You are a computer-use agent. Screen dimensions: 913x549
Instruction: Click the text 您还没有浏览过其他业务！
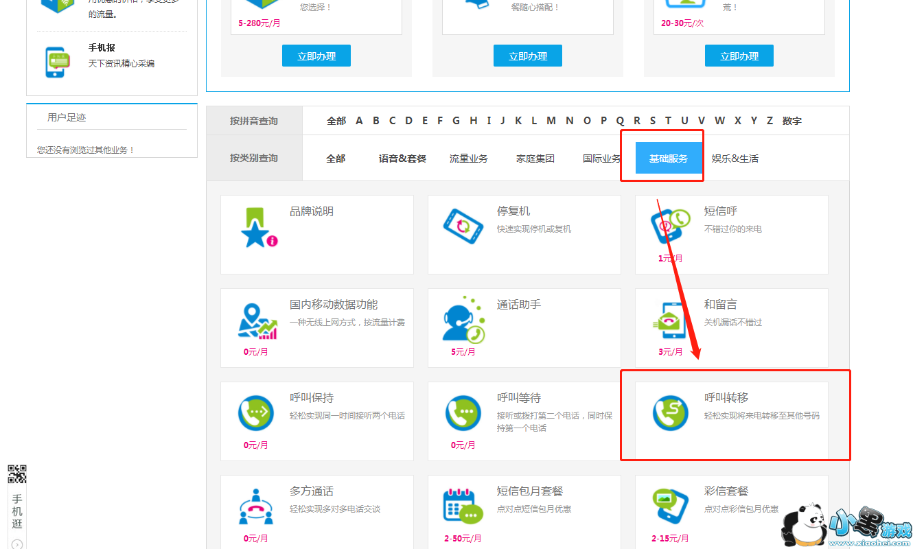(x=86, y=150)
